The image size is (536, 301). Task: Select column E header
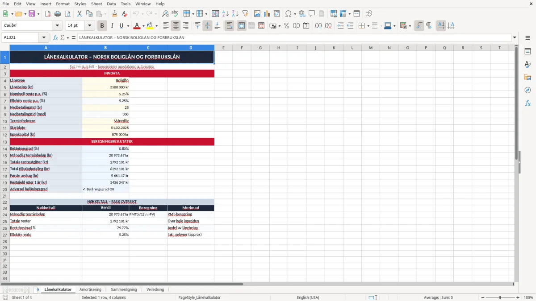pyautogui.click(x=223, y=48)
